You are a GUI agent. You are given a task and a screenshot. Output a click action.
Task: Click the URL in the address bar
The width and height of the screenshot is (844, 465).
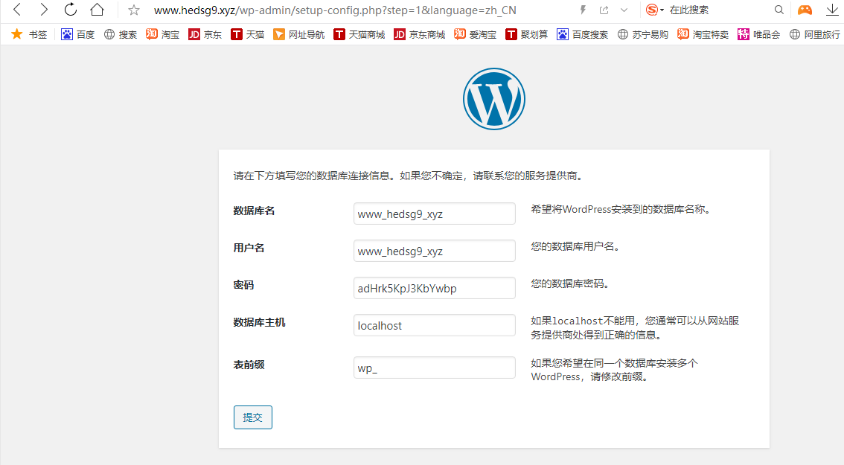click(x=335, y=10)
